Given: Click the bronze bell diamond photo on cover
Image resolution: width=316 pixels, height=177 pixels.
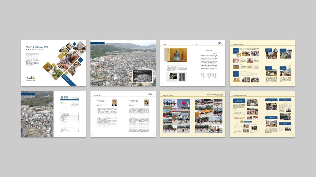Looking at the screenshot, I should tap(48, 67).
